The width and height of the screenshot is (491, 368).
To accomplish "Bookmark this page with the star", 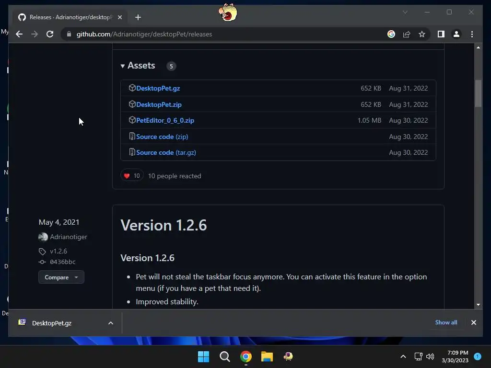I will click(x=422, y=34).
